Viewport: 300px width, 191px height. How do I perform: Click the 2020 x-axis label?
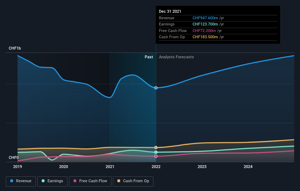click(64, 167)
